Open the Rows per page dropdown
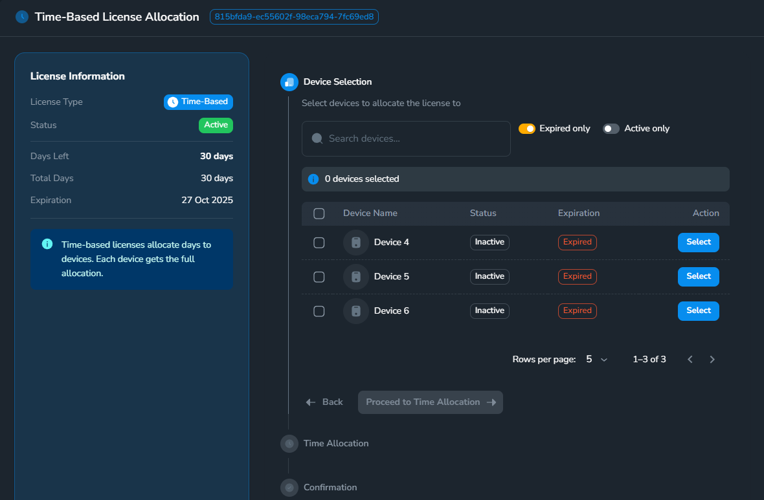 point(596,359)
